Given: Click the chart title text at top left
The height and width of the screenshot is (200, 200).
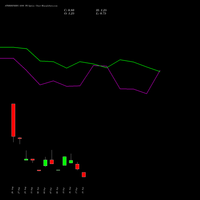Looking at the screenshot, I should [x=31, y=6].
